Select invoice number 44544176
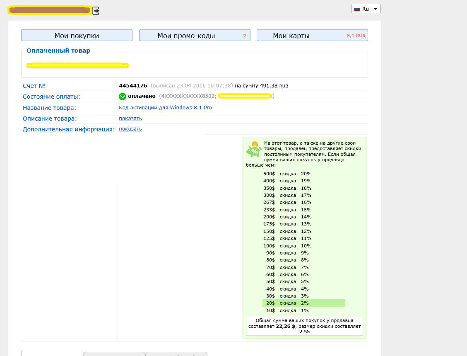467x356 pixels. pos(133,86)
